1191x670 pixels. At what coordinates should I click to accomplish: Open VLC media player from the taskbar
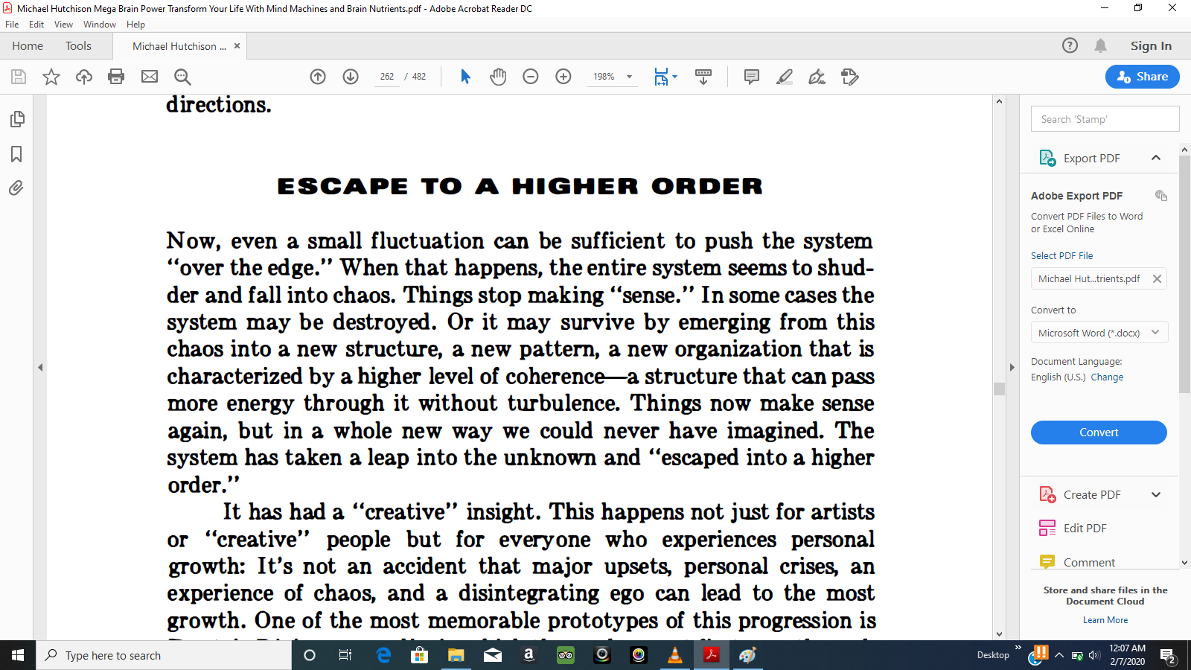tap(675, 655)
